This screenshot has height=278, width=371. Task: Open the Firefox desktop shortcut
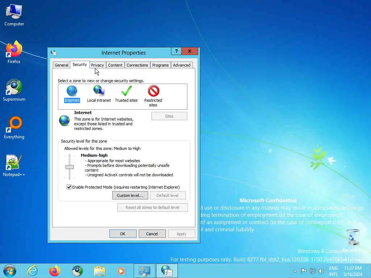pos(14,52)
